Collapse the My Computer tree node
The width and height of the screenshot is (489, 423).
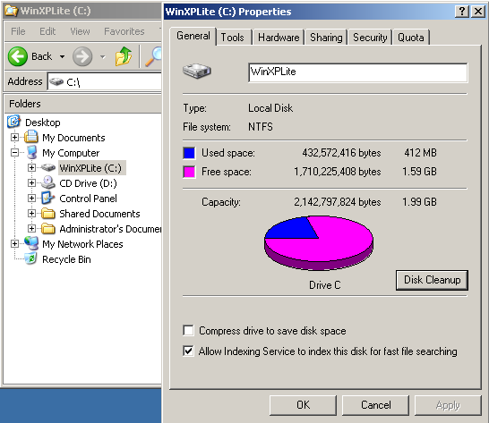tap(14, 152)
